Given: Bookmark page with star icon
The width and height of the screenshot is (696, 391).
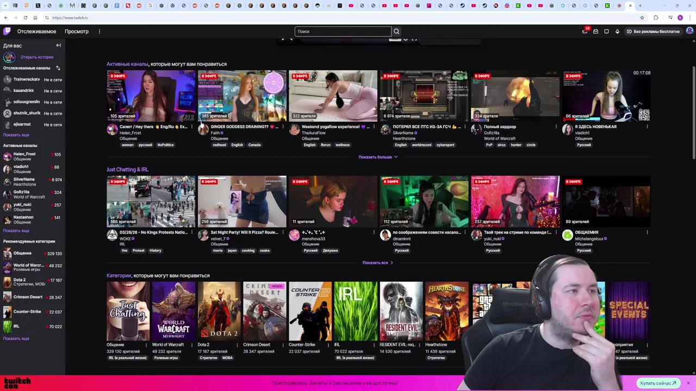Looking at the screenshot, I should 642,17.
